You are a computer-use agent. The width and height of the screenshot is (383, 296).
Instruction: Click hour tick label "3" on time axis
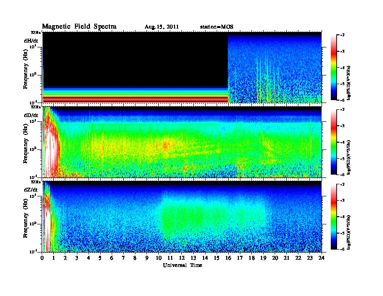(x=77, y=258)
